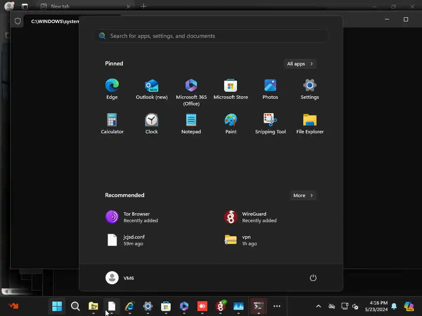Image resolution: width=422 pixels, height=316 pixels.
Task: Open the Calculator app
Action: (x=112, y=123)
